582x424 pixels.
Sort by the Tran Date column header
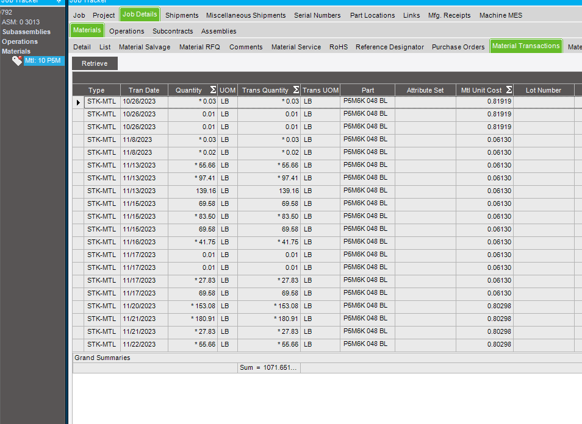tap(144, 90)
